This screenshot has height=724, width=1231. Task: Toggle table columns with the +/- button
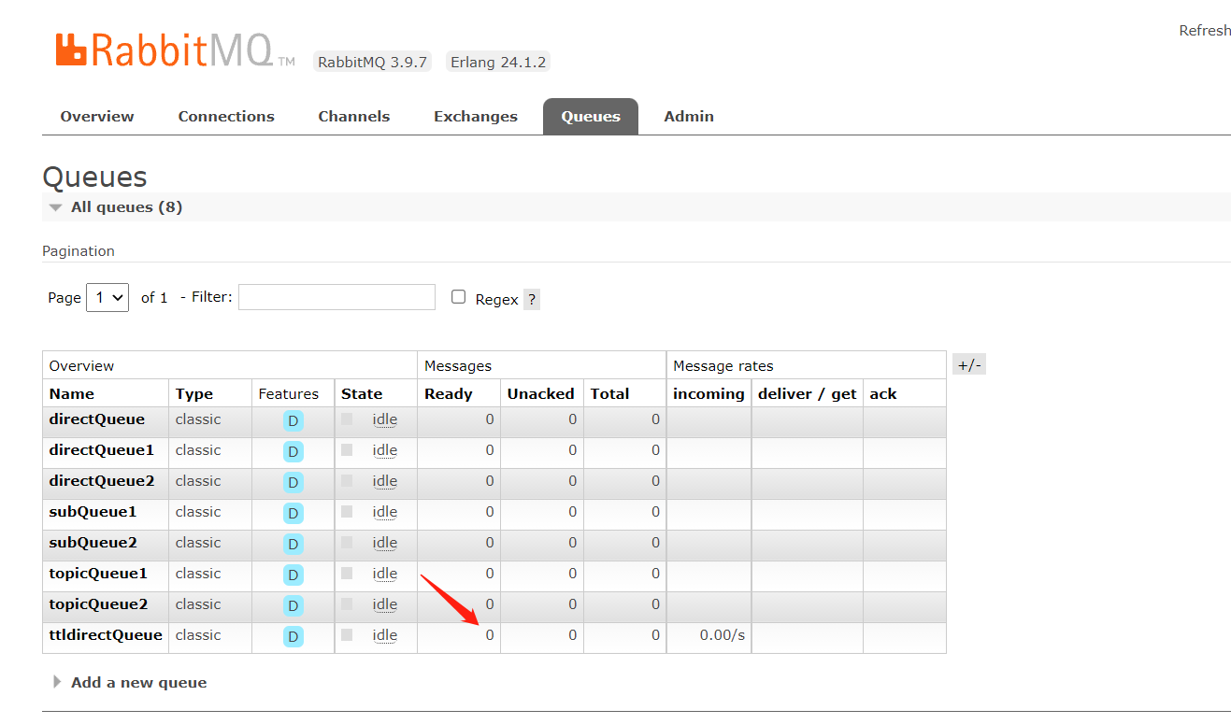[969, 365]
